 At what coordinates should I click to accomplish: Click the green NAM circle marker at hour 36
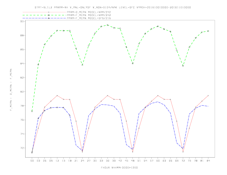[x=107, y=25]
